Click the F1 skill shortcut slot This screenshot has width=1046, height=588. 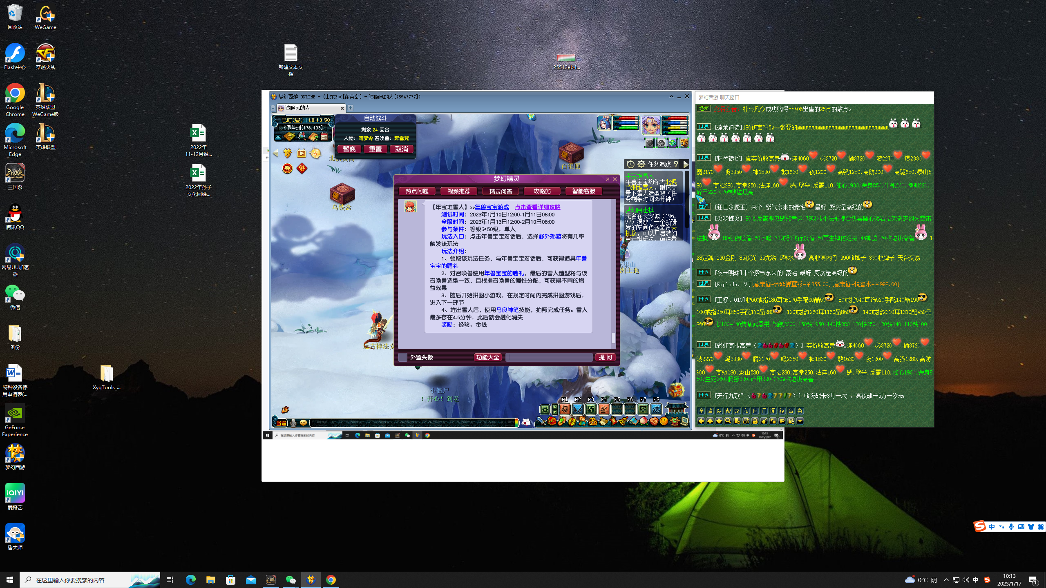565,409
